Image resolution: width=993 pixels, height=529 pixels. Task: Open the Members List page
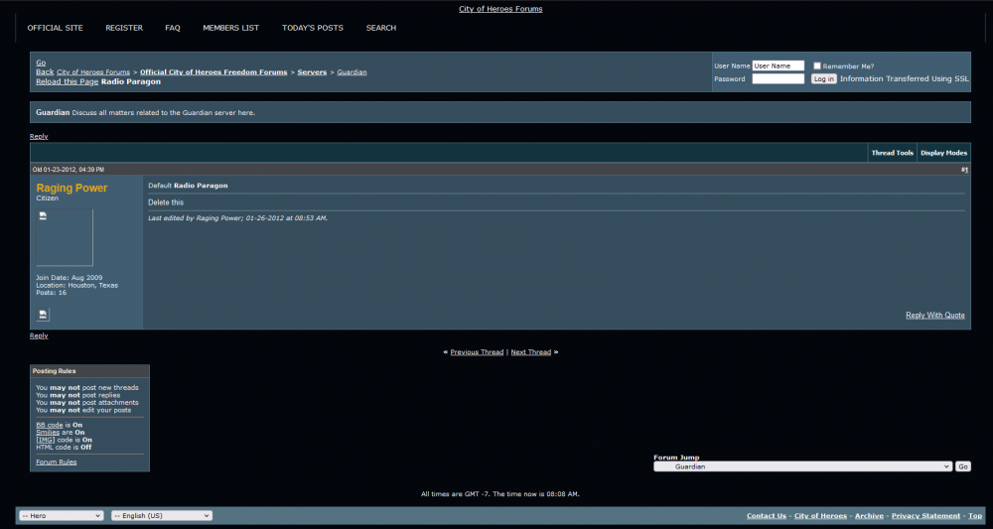230,28
